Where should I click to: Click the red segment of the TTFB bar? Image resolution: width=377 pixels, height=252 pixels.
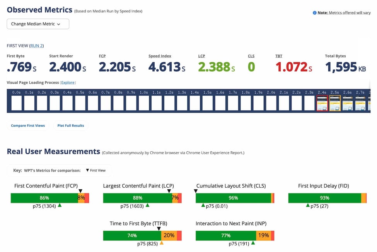pyautogui.click(x=179, y=235)
